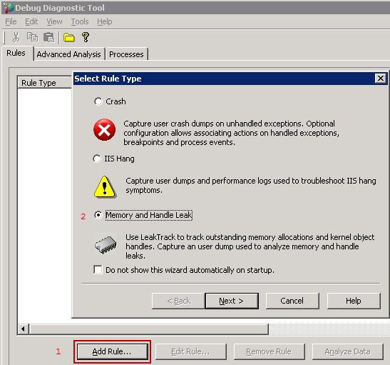Close the Select Rule Type dialog
The height and width of the screenshot is (365, 390).
[x=381, y=79]
